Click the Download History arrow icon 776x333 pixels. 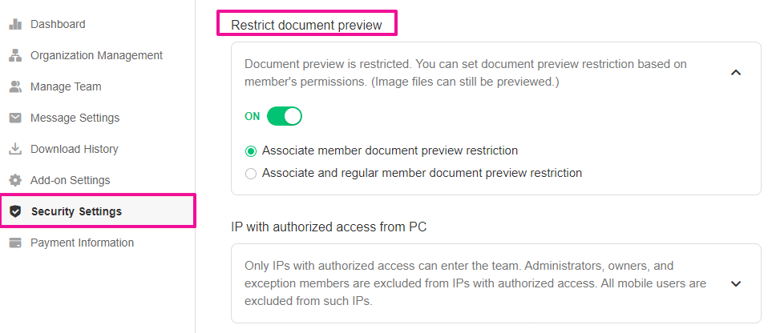[14, 149]
